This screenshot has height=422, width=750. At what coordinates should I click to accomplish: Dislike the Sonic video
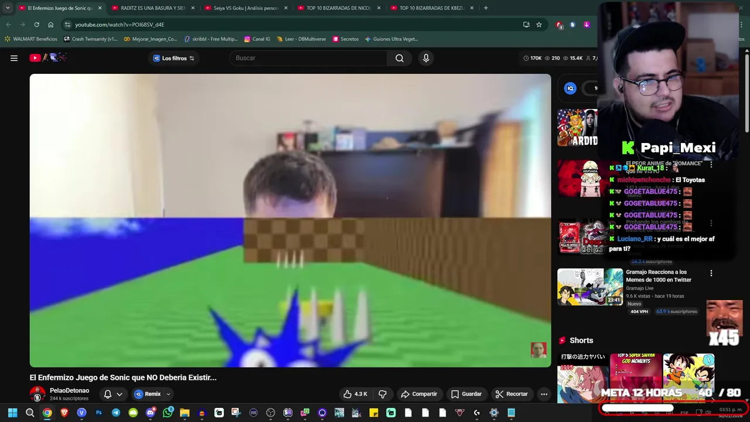point(383,394)
